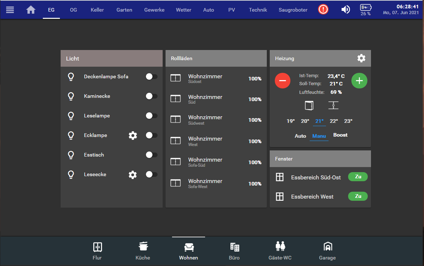The width and height of the screenshot is (424, 266).
Task: Open Heizung settings gear icon
Action: (x=361, y=58)
